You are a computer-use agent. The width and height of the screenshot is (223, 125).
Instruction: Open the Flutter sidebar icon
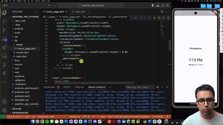coord(4,73)
